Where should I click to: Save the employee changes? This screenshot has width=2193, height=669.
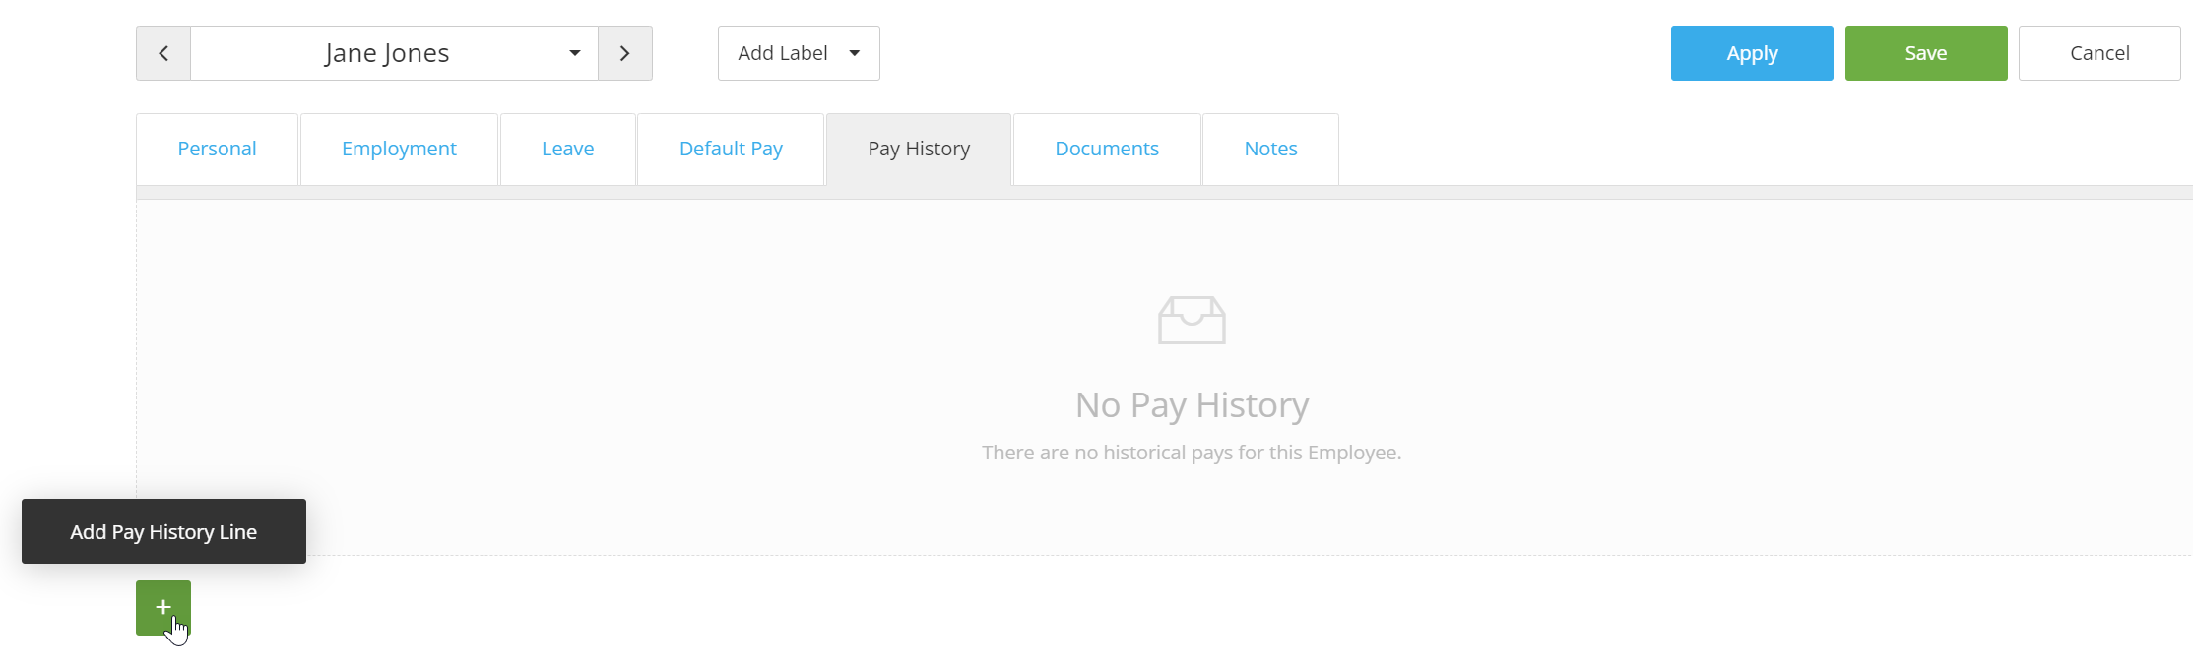coord(1926,53)
